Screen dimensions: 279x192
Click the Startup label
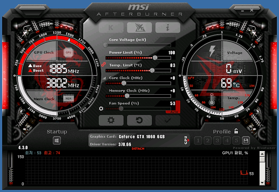pyautogui.click(x=57, y=132)
